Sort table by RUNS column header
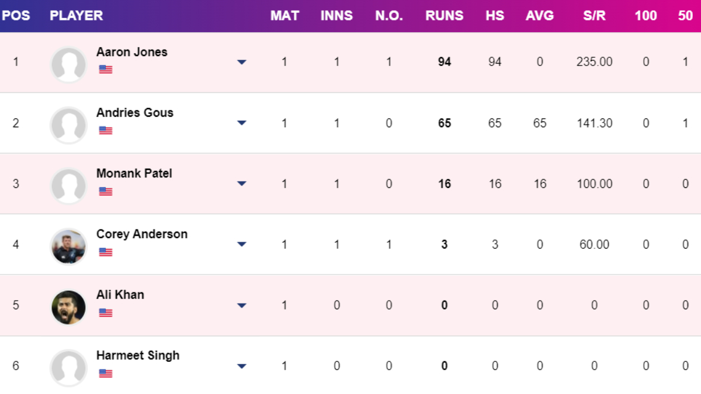 click(x=445, y=16)
